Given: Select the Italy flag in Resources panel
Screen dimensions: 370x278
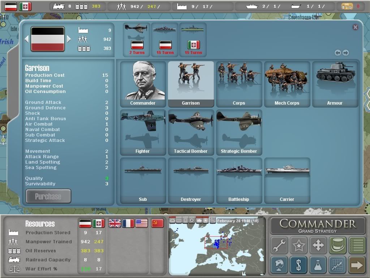Looking at the screenshot, I should 98,223.
